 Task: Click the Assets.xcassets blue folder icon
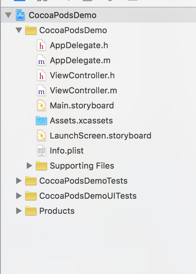pyautogui.click(x=41, y=120)
